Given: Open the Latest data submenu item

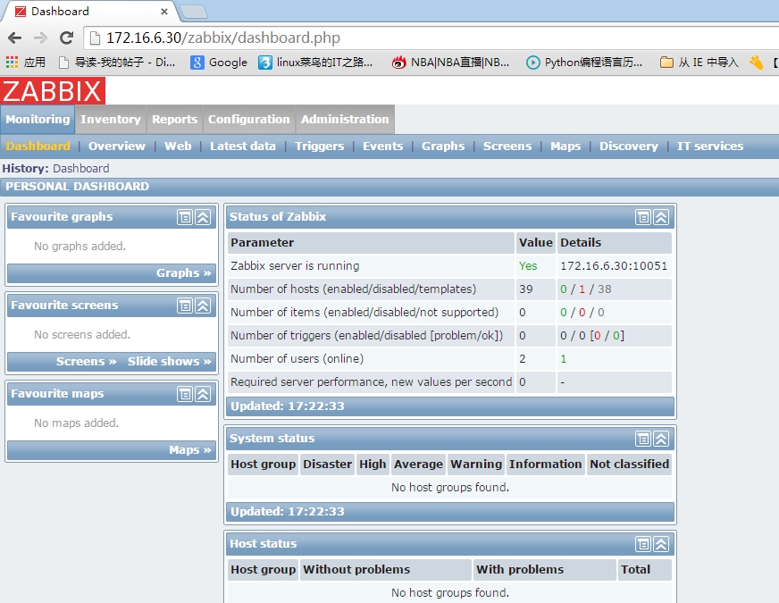Looking at the screenshot, I should [242, 146].
